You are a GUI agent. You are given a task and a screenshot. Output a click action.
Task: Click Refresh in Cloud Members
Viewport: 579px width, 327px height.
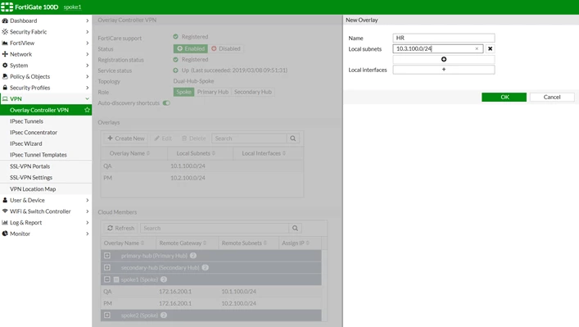120,228
